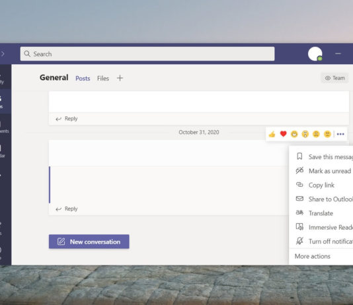Screen dimensions: 353x305
Task: React with the surprised emoji
Action: point(305,134)
